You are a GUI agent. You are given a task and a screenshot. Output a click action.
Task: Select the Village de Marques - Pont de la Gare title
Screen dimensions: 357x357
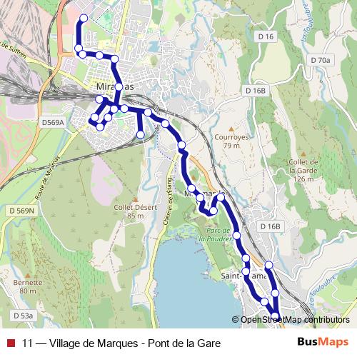135,343
